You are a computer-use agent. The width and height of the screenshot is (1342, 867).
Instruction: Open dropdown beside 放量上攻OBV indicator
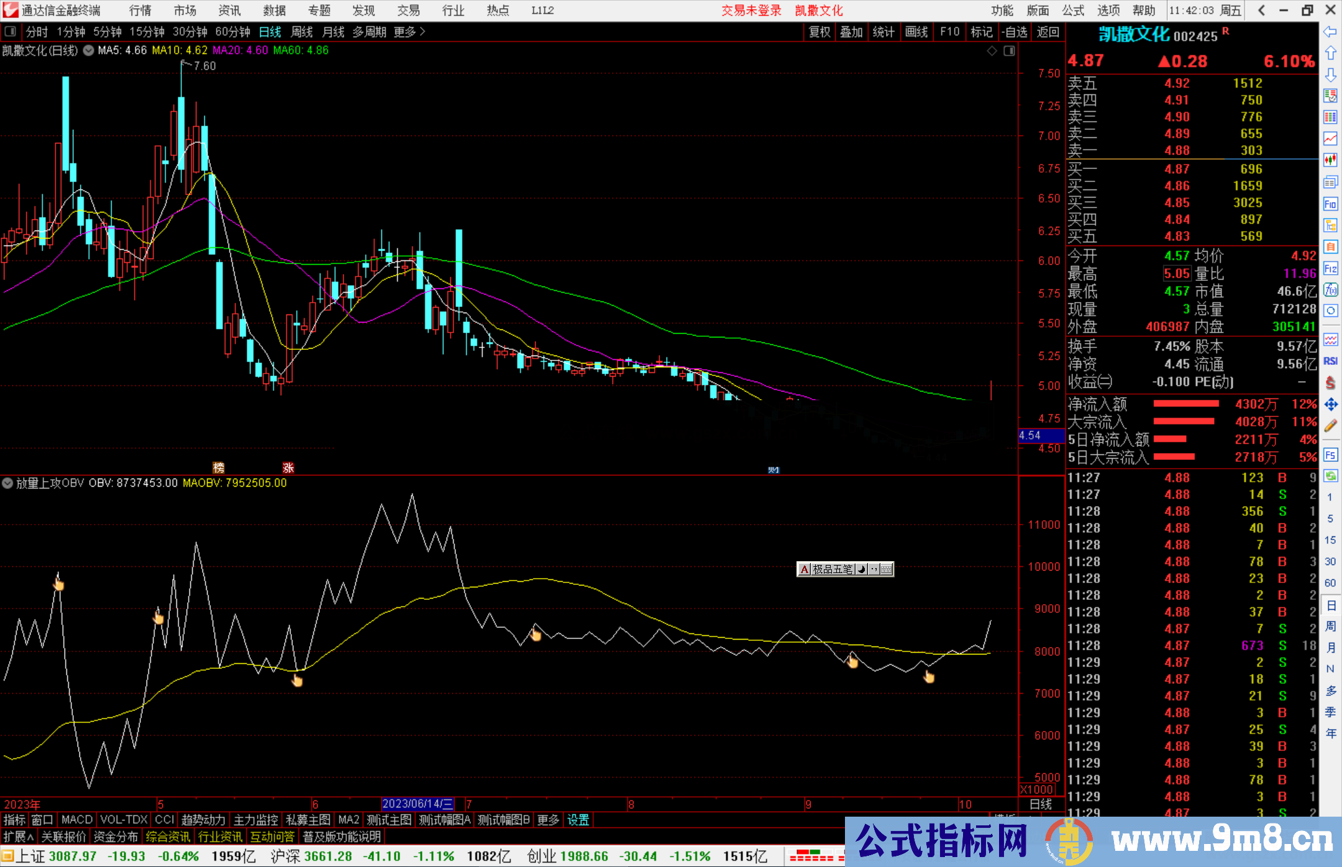[x=7, y=483]
